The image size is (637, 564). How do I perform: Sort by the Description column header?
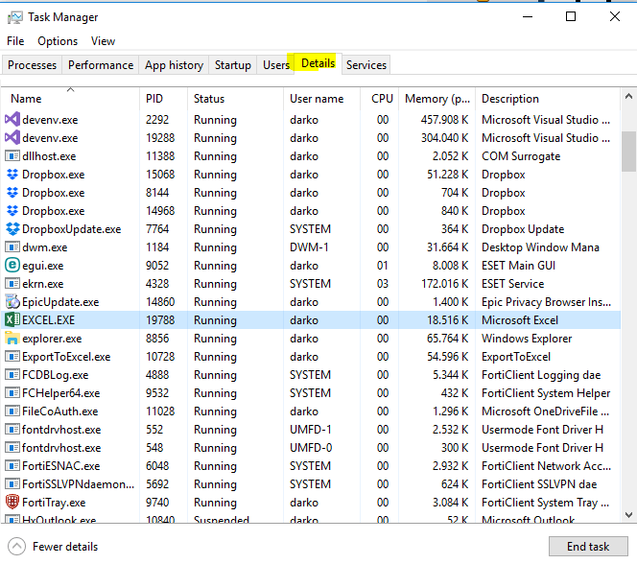tap(548, 98)
